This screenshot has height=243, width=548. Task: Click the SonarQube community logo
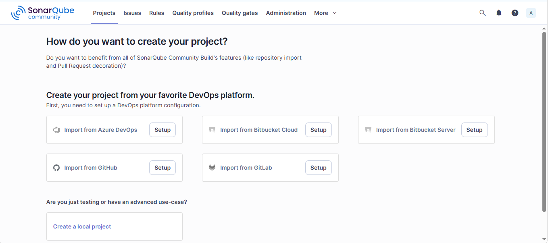43,13
